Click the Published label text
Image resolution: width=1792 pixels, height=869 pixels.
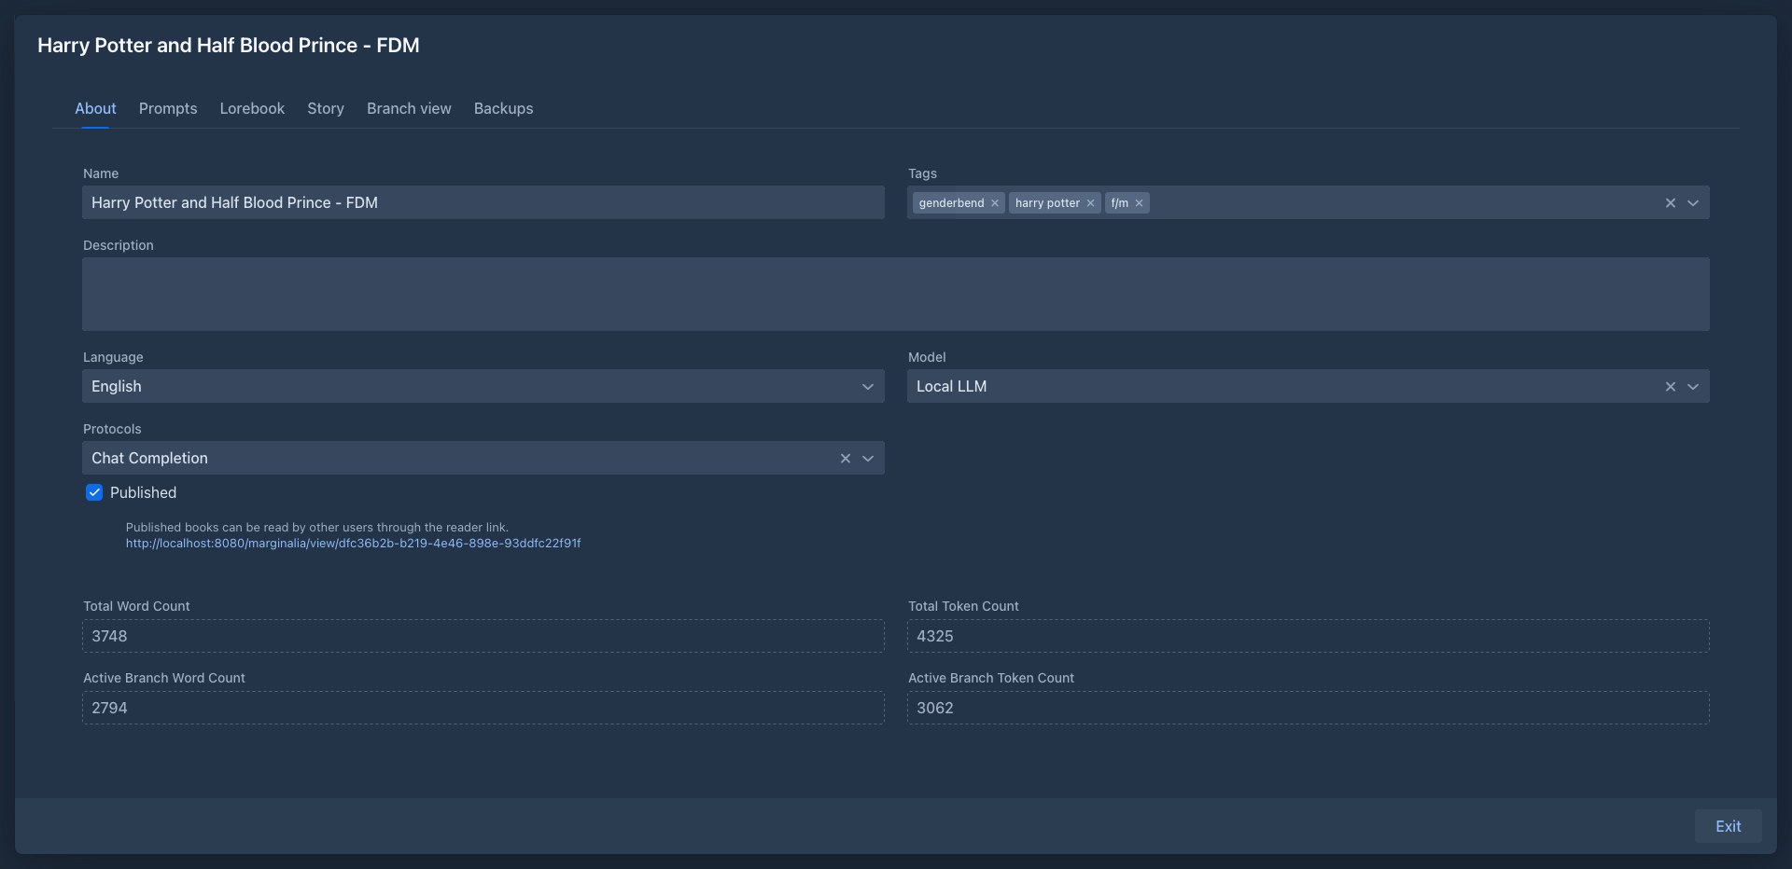click(x=143, y=492)
